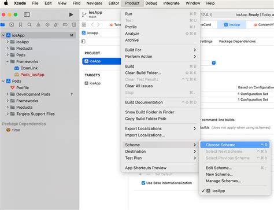Switch to the iosApp editor tab
This screenshot has height=210, width=274.
click(x=232, y=25)
